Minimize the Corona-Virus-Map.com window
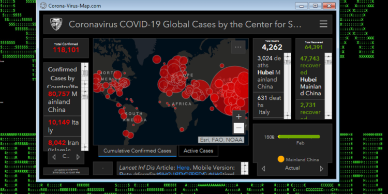This screenshot has height=194, width=388. (302, 6)
